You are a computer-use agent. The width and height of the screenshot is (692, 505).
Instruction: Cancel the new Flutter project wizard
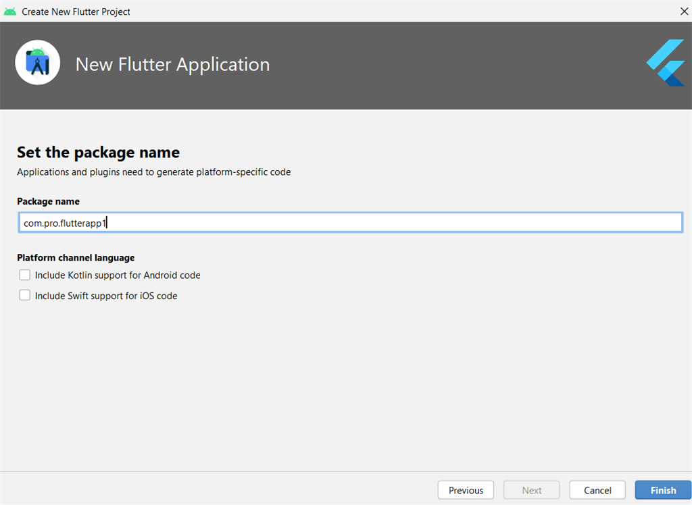pos(597,490)
